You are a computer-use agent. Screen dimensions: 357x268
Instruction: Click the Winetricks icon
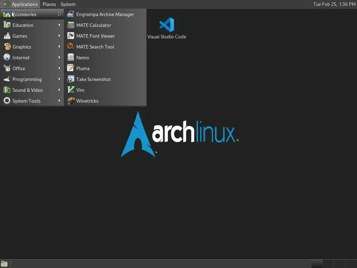click(70, 101)
